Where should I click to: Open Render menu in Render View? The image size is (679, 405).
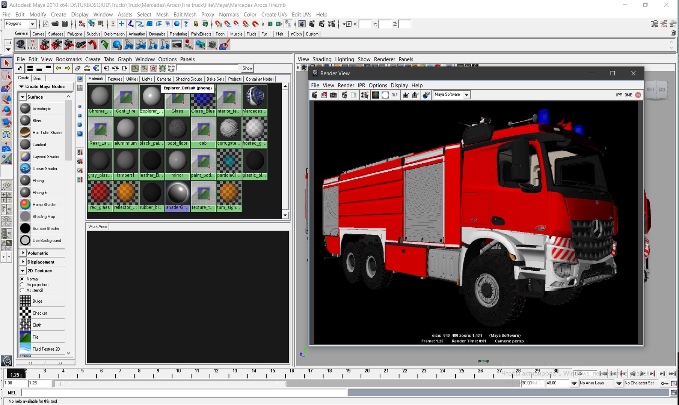click(x=346, y=85)
